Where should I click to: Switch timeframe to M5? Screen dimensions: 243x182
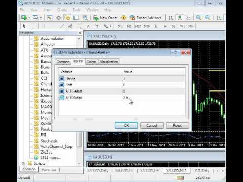[129, 26]
